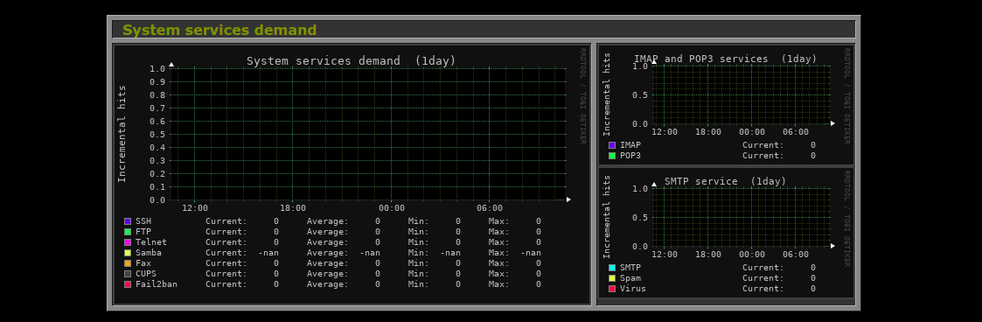
Task: Click the 'System services demand' panel heading
Action: coord(219,30)
